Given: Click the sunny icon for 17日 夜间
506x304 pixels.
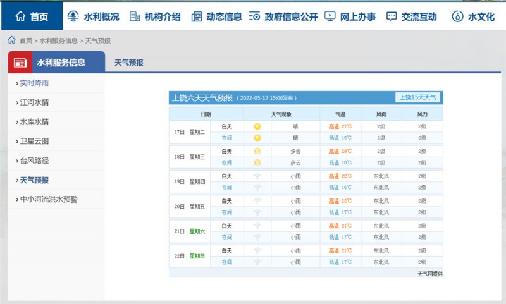Looking at the screenshot, I should (x=257, y=138).
